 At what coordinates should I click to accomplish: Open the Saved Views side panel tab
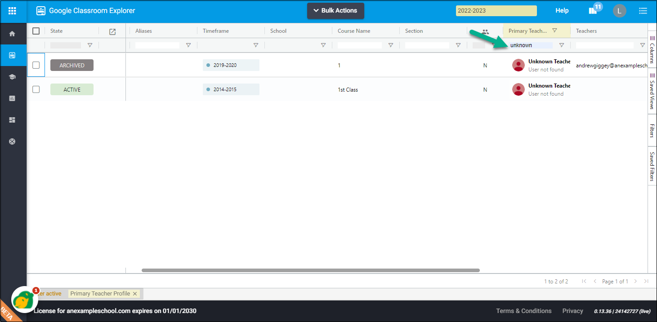point(652,92)
